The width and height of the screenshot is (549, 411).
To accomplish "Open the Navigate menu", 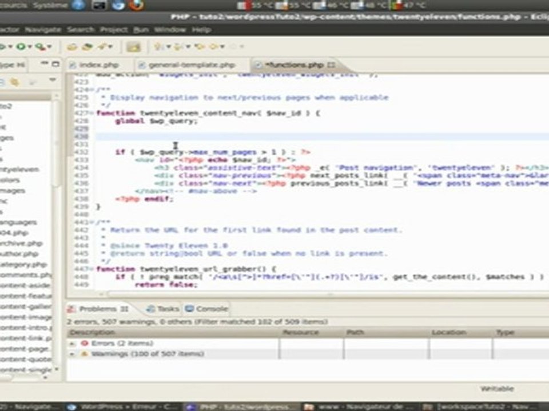I will click(43, 30).
